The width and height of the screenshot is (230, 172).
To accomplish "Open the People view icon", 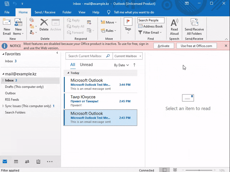I will 27,162.
